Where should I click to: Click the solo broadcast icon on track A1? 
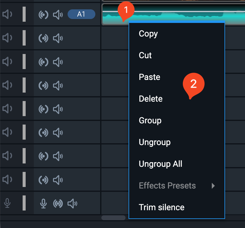pos(43,15)
